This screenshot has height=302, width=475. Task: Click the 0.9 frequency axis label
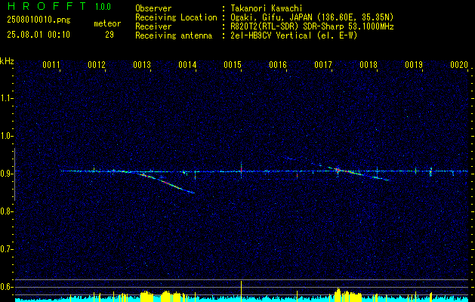[6, 174]
